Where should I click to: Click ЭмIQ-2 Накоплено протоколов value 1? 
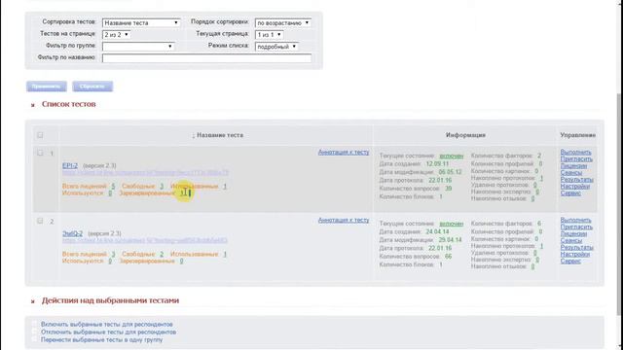coord(541,246)
